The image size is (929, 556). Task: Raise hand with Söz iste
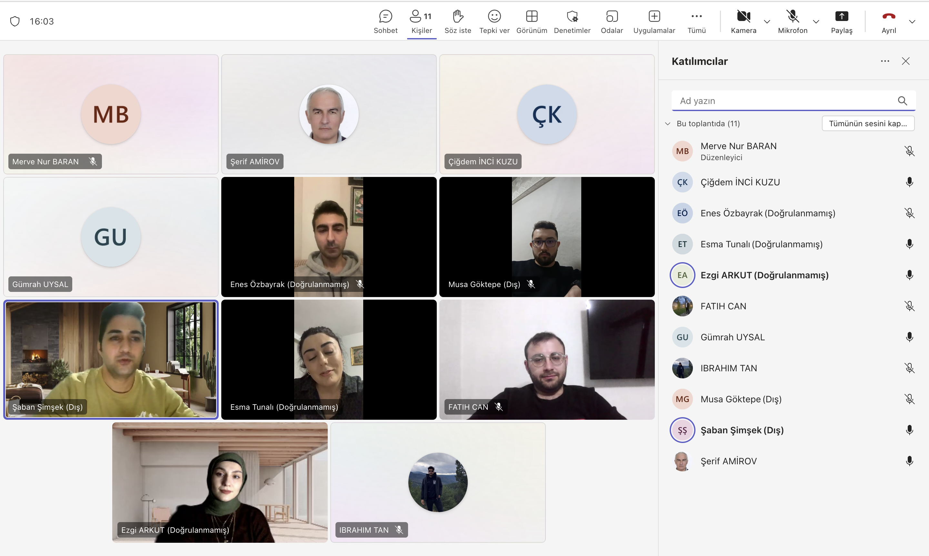pos(457,16)
